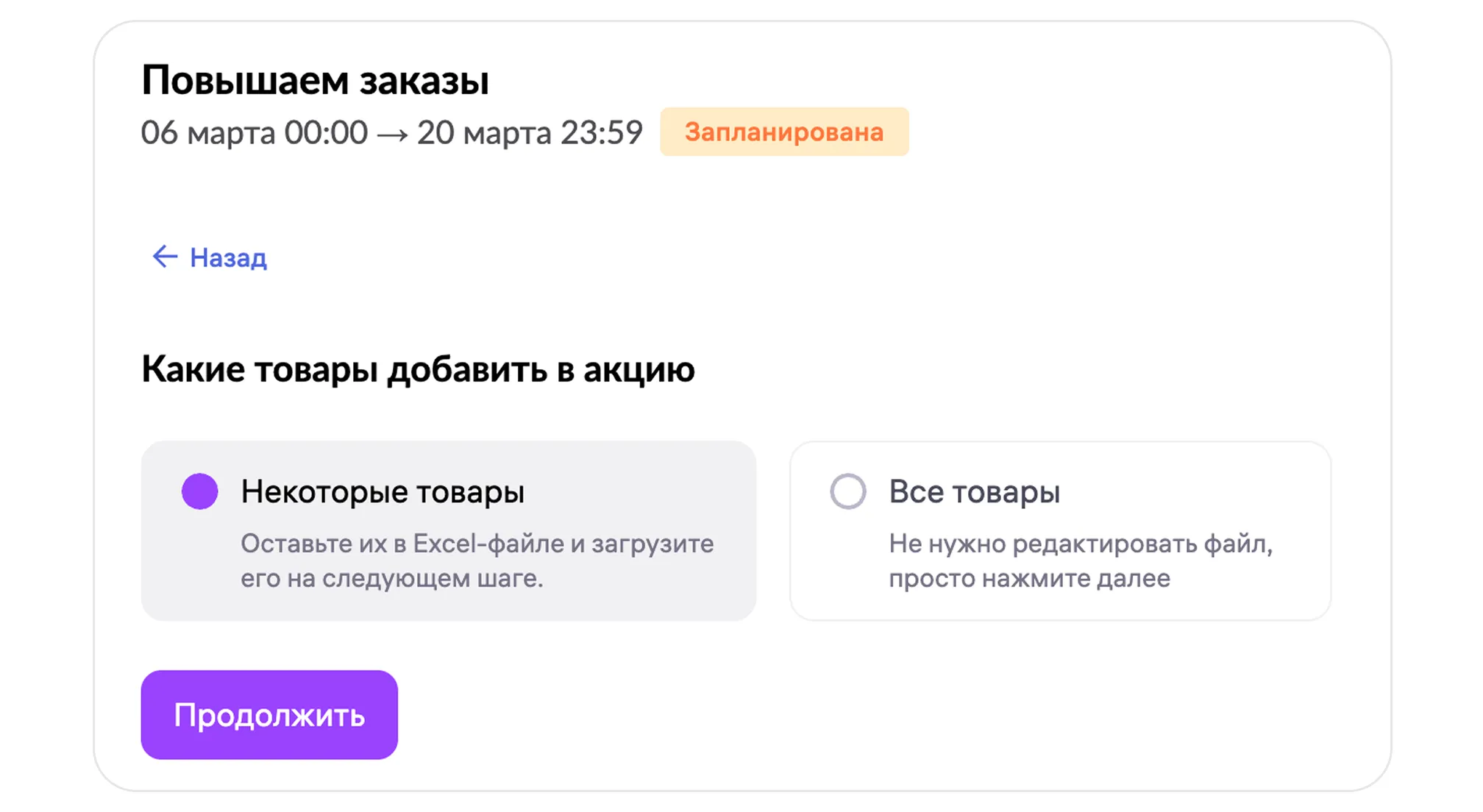Click the Какие товары добавить в акцию heading

(x=418, y=369)
